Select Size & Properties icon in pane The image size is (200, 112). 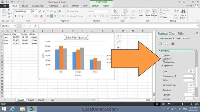click(x=173, y=44)
